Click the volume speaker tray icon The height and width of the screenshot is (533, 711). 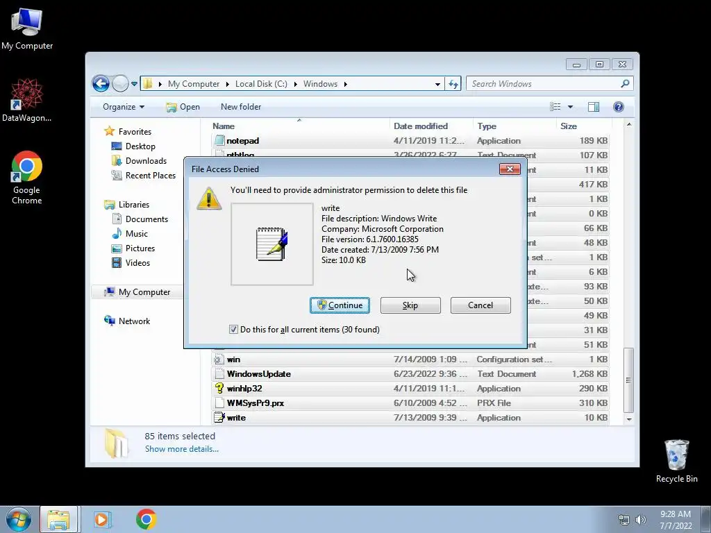640,520
